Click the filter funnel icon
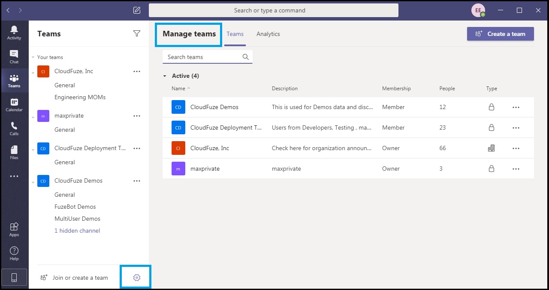Image resolution: width=549 pixels, height=290 pixels. point(137,33)
